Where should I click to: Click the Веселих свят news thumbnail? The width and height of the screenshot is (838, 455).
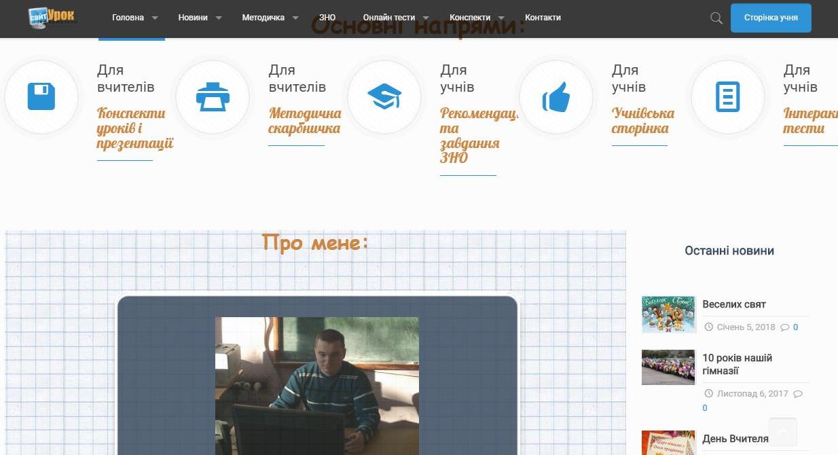tap(669, 314)
